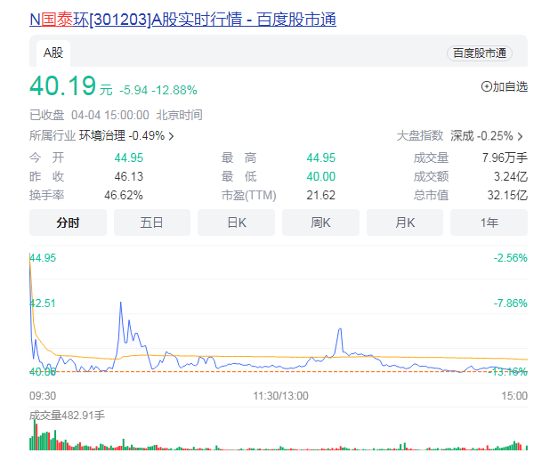Viewport: 550px width, 461px height.
Task: Click the price spike on intraday chart
Action: [120, 305]
